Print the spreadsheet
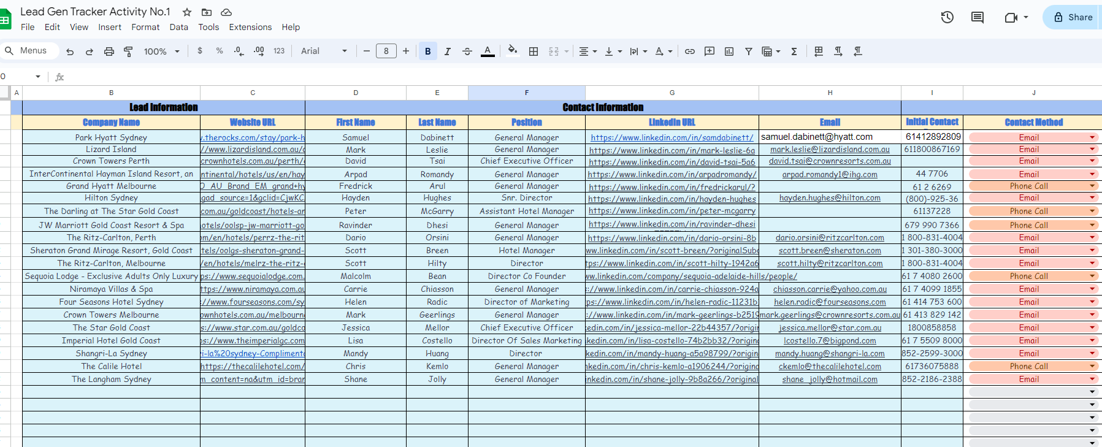The image size is (1102, 447). 109,52
